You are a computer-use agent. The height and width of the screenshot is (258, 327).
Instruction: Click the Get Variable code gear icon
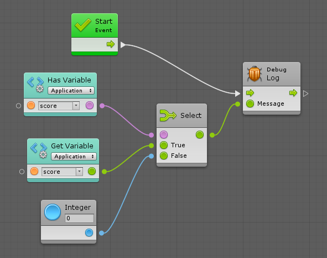(x=39, y=151)
